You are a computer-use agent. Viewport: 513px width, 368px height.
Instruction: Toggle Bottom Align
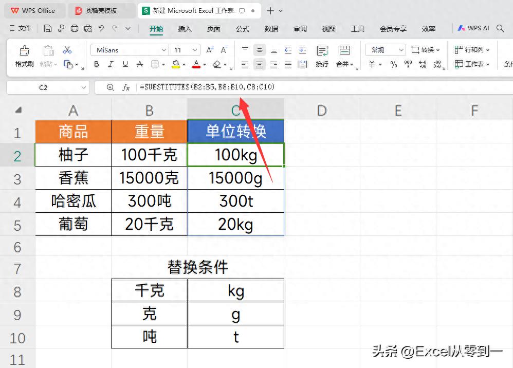pyautogui.click(x=274, y=50)
